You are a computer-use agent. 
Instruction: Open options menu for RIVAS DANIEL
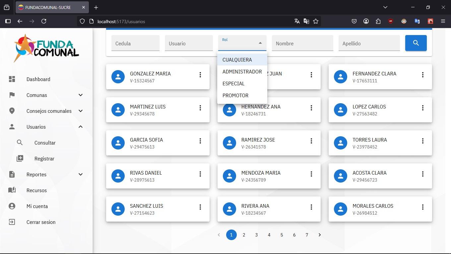[200, 174]
